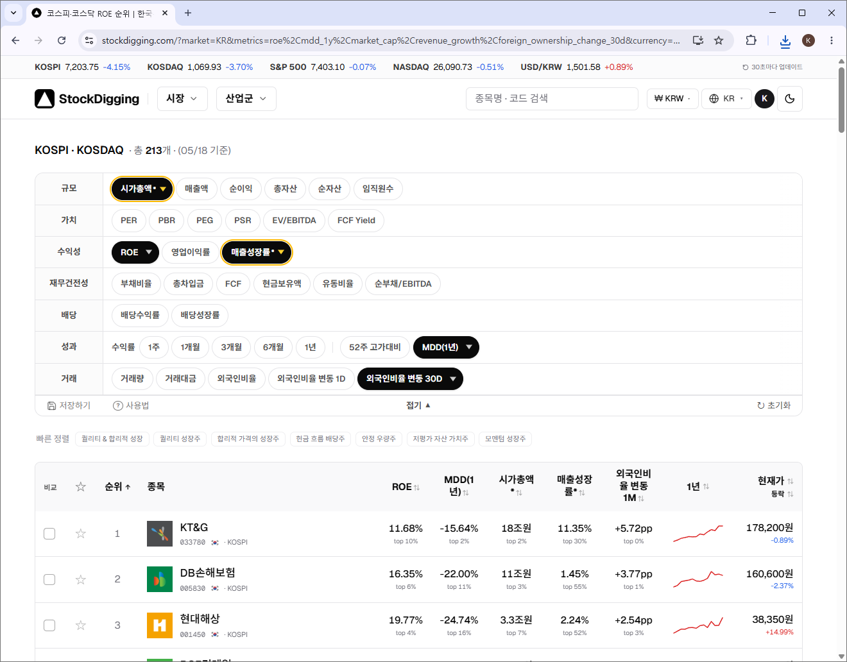Select 합리적 가격의 성장주 quick sort
The width and height of the screenshot is (847, 662).
tap(248, 439)
